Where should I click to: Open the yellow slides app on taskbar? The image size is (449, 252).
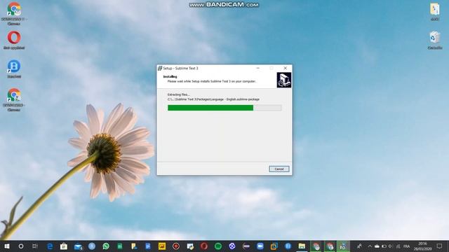[162, 246]
